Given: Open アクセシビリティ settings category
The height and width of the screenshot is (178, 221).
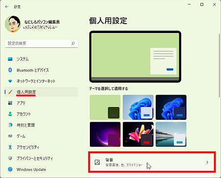Looking at the screenshot, I should [41, 147].
